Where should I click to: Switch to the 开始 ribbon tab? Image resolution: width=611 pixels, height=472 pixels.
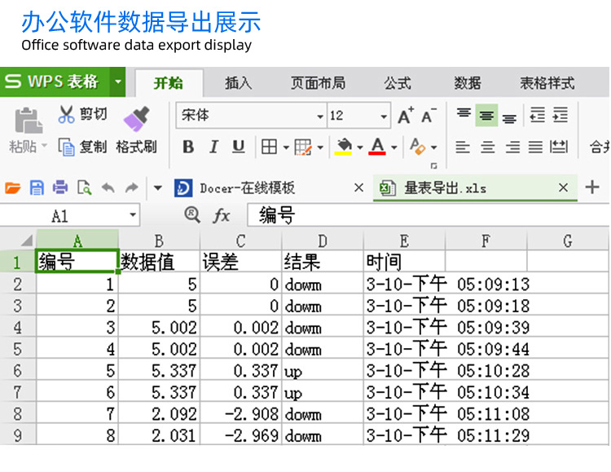(169, 83)
